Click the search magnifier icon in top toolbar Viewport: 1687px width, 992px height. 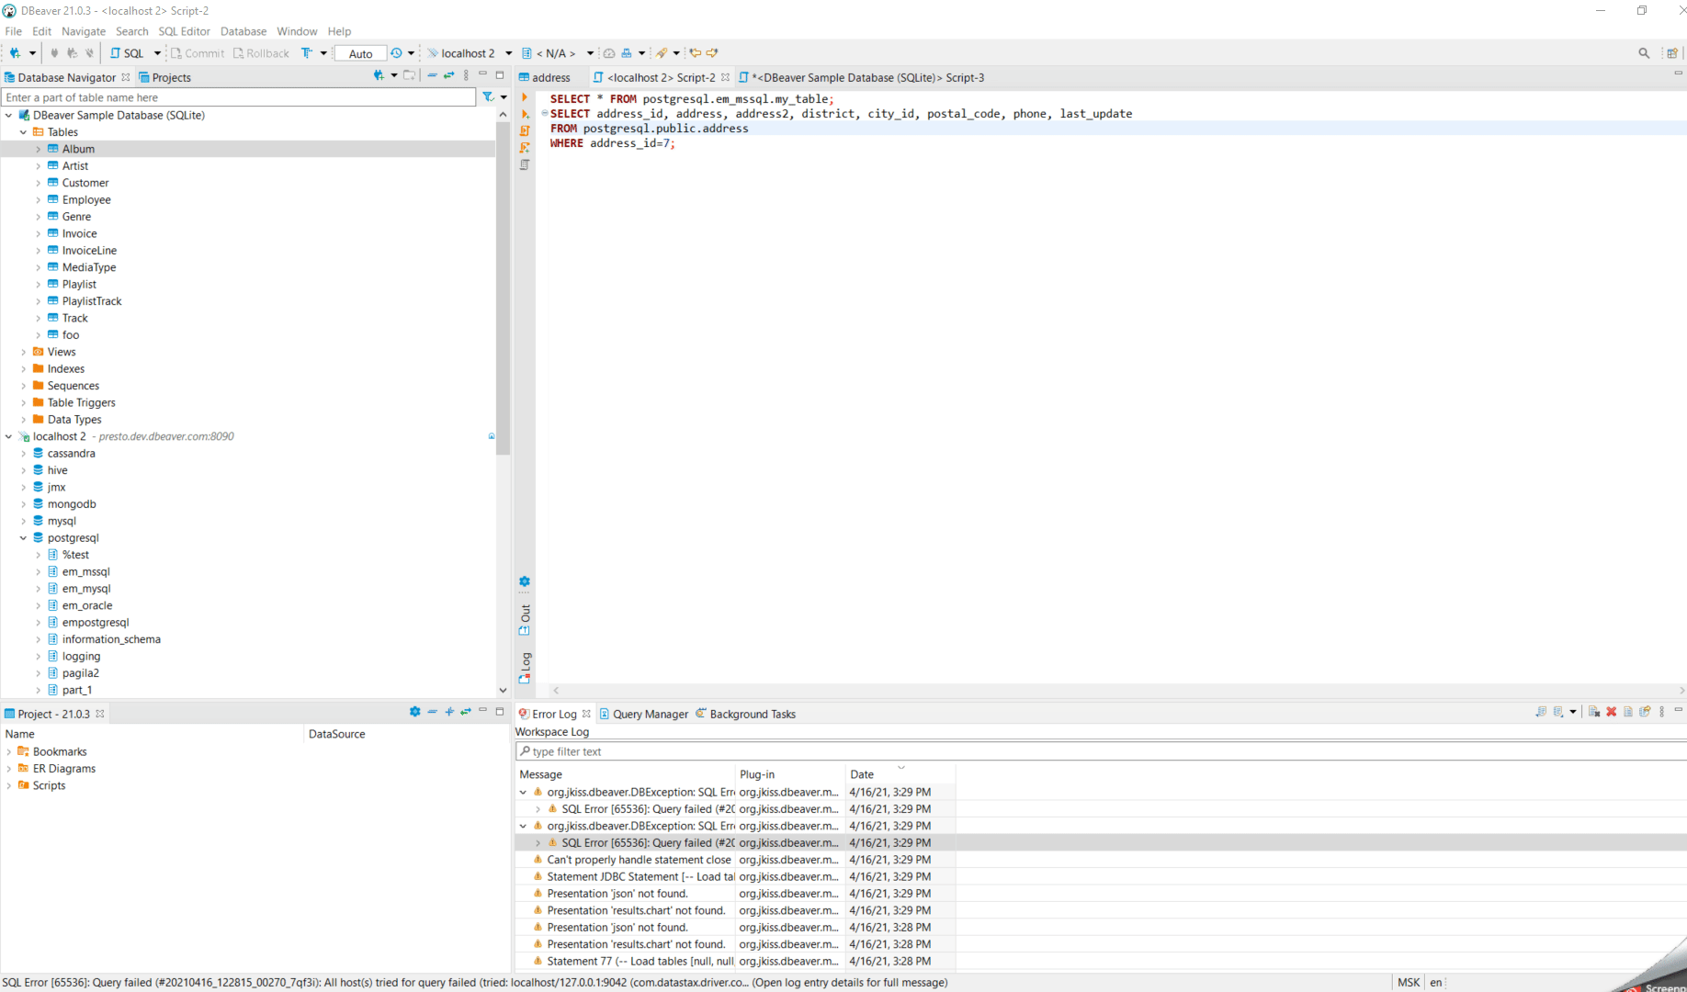pyautogui.click(x=1645, y=52)
